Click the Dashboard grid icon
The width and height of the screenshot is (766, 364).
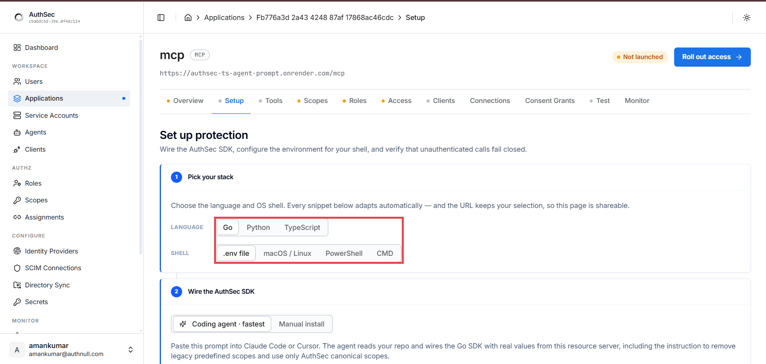tap(17, 47)
